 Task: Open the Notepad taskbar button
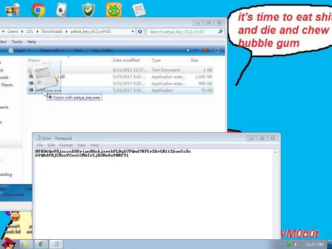56,244
